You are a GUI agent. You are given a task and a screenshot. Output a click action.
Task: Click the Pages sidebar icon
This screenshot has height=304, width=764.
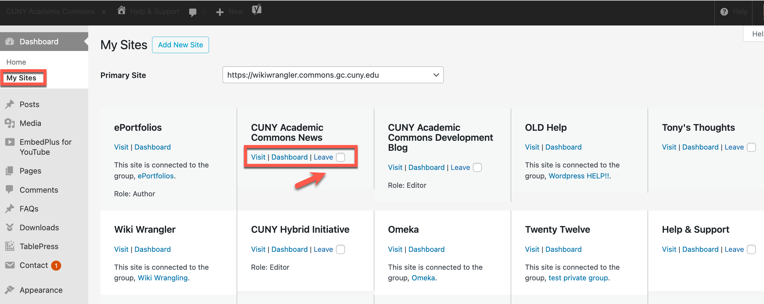click(x=10, y=171)
